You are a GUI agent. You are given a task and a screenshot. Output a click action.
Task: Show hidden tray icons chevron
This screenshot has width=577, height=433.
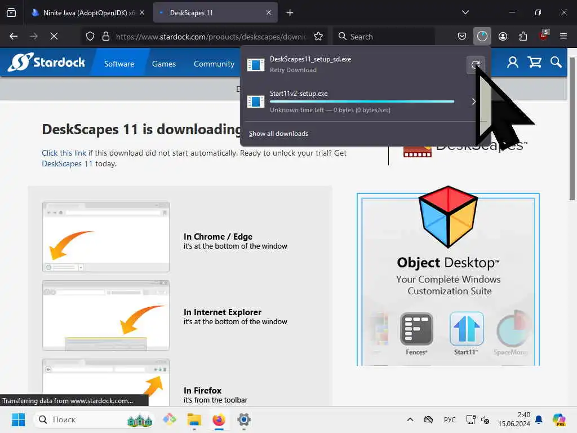tap(410, 419)
